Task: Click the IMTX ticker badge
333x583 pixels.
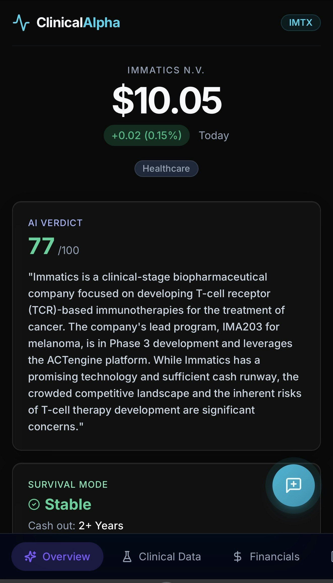Action: point(300,23)
